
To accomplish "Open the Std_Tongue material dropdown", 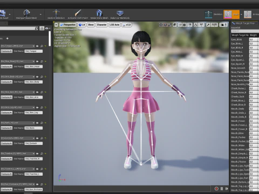I will tap(18, 46).
